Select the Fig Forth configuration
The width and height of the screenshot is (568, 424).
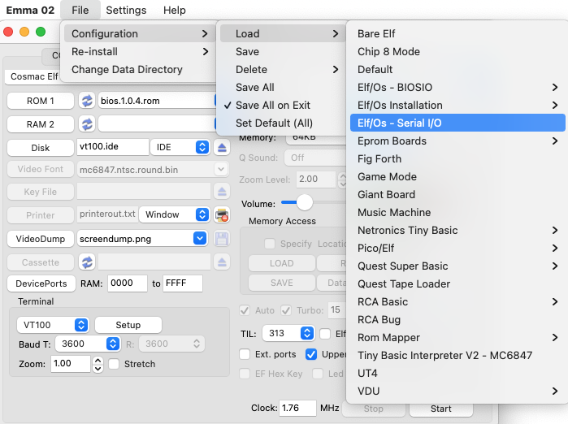point(457,158)
